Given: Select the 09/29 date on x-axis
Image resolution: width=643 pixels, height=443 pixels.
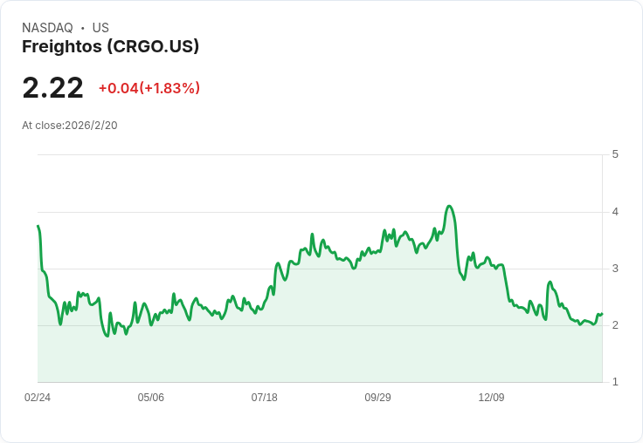Looking at the screenshot, I should [x=378, y=398].
